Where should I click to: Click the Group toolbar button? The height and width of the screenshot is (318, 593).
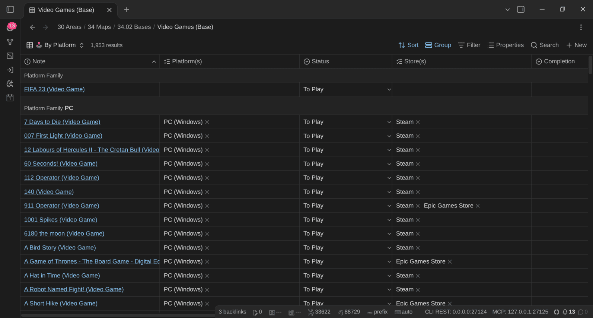438,45
